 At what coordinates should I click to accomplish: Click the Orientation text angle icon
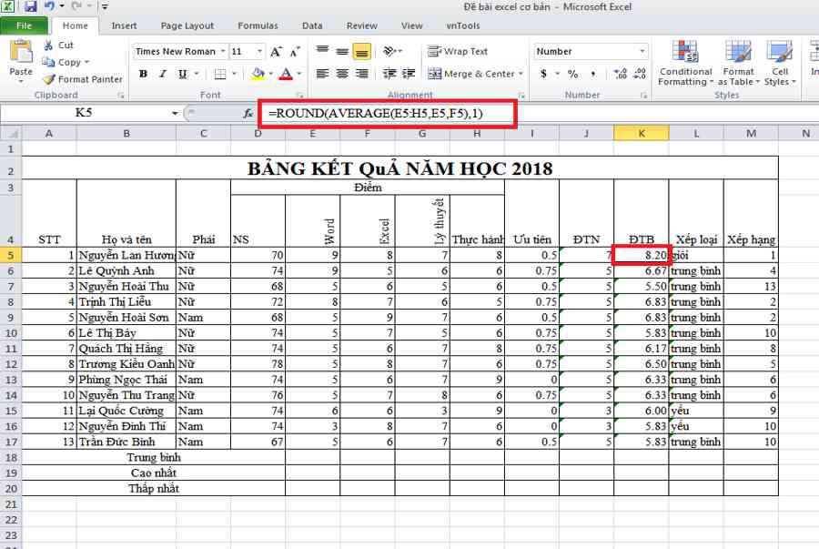click(x=389, y=51)
